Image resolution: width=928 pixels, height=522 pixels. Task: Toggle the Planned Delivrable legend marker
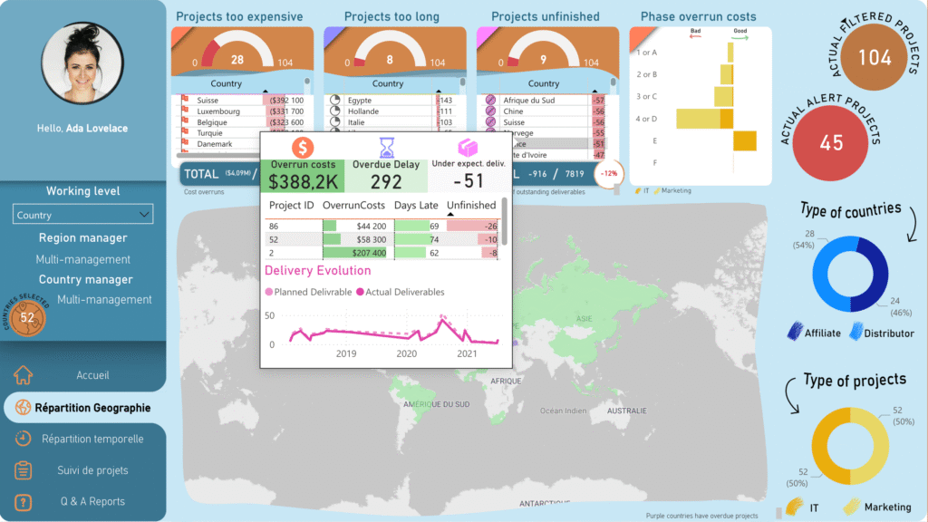coord(268,292)
